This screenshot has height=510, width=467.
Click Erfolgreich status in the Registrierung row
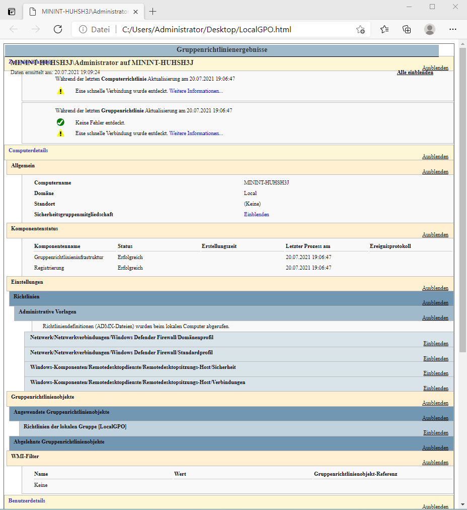click(x=130, y=268)
